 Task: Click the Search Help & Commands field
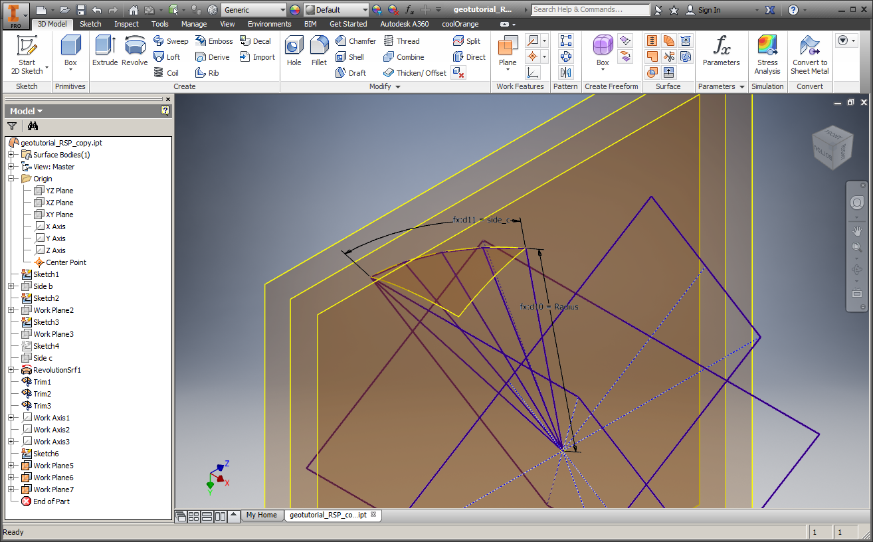pyautogui.click(x=591, y=10)
